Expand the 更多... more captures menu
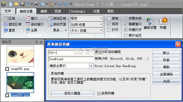This screenshot has height=102, width=183. [60, 30]
